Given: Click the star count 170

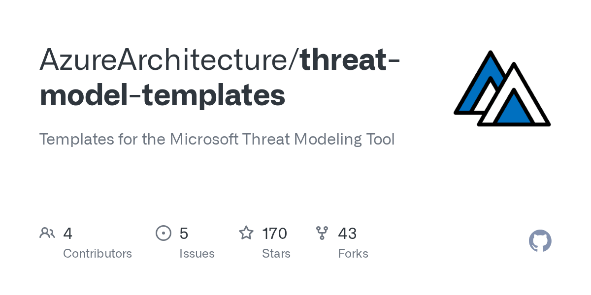Looking at the screenshot, I should tap(274, 233).
